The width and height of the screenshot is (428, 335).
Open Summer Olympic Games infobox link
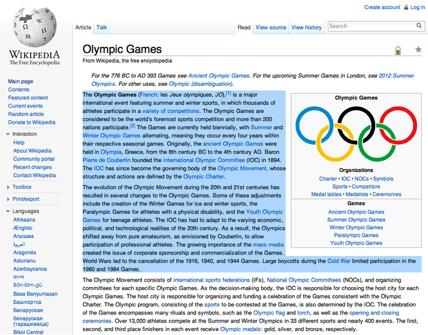click(356, 220)
